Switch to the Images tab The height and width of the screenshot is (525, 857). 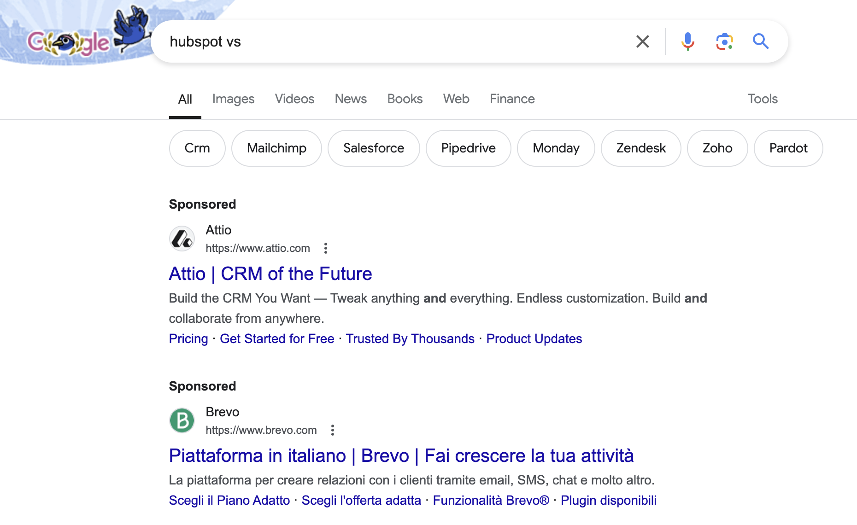coord(234,99)
